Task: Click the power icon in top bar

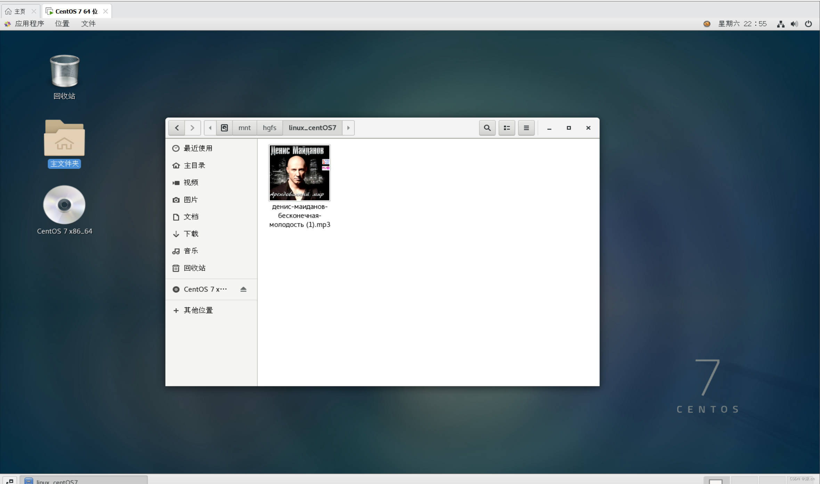Action: click(x=808, y=24)
